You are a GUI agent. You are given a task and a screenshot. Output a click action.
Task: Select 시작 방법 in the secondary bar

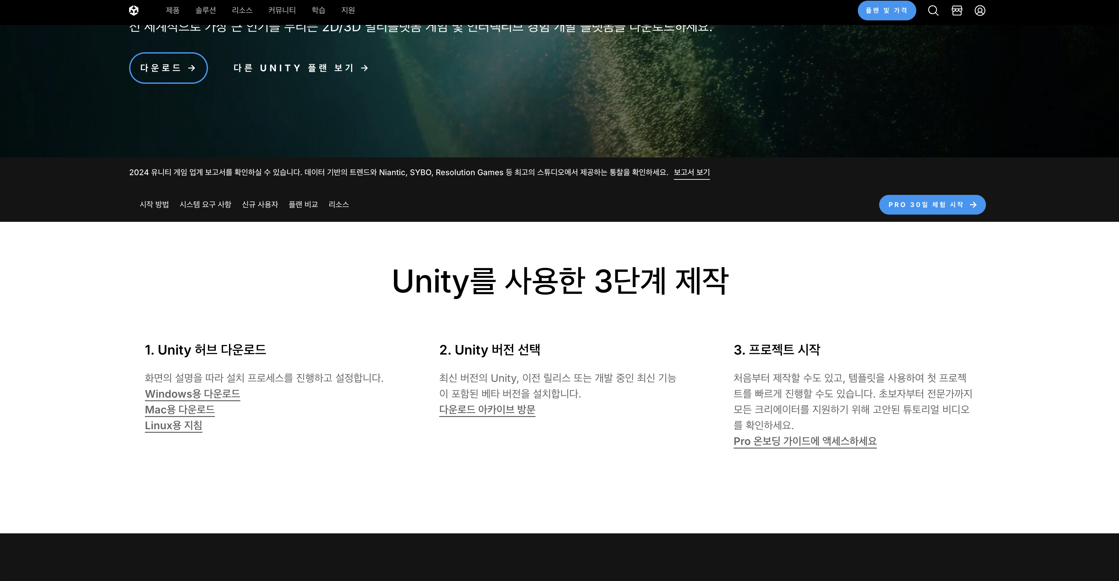point(155,204)
